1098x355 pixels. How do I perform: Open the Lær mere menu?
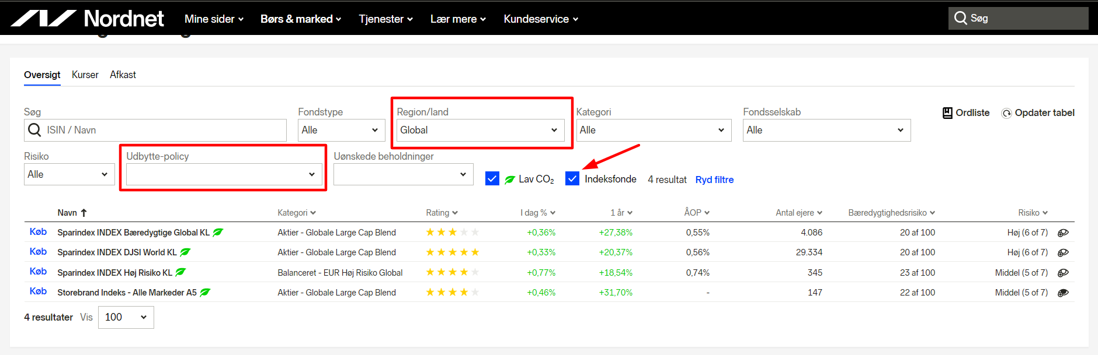click(x=458, y=19)
